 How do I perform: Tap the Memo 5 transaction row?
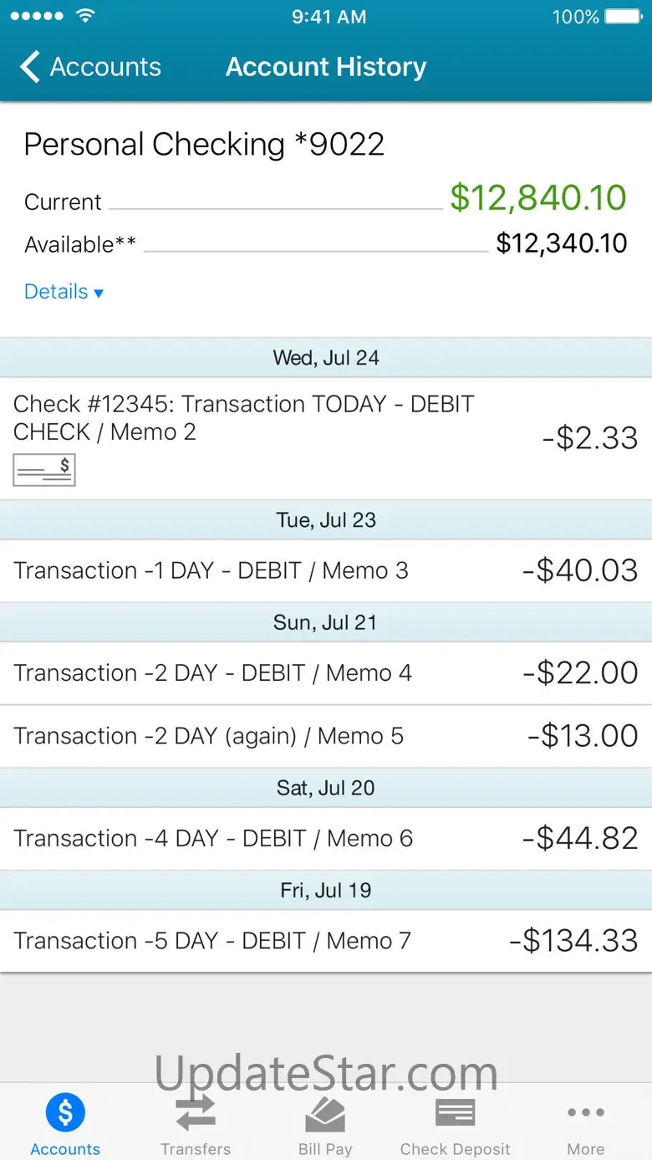click(x=326, y=736)
